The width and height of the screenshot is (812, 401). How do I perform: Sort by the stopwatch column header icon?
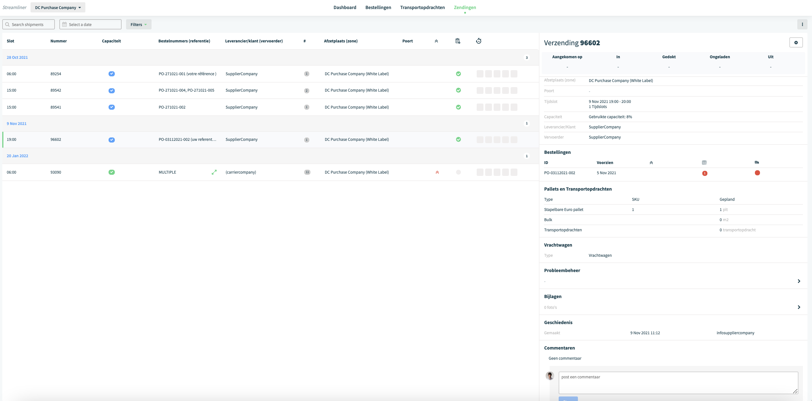[x=478, y=41]
